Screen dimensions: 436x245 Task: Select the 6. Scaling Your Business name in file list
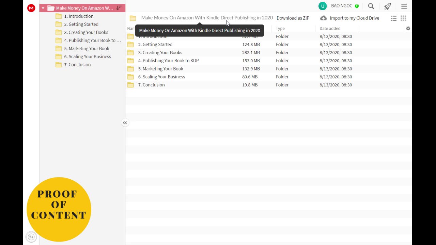161,77
